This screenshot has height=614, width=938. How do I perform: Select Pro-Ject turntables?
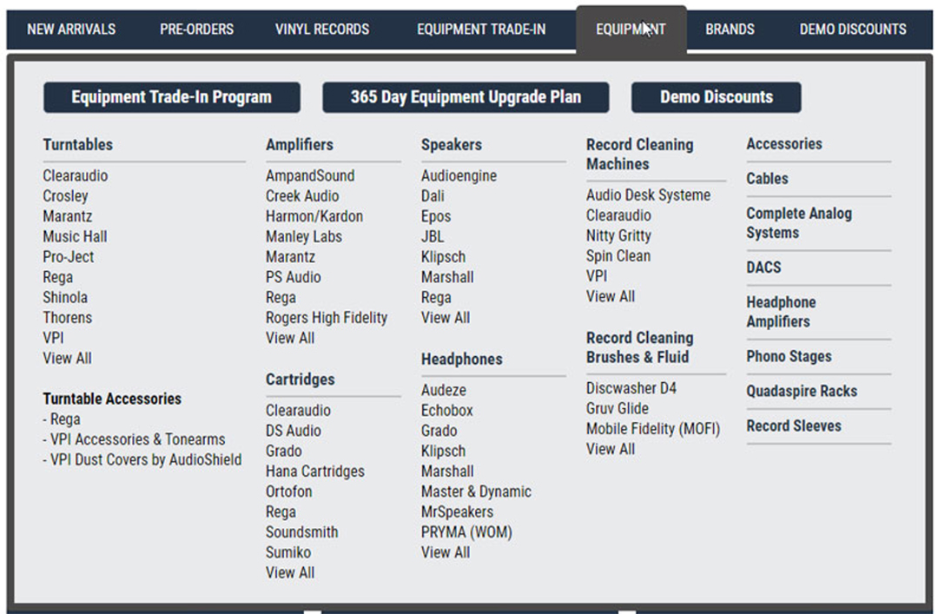69,257
